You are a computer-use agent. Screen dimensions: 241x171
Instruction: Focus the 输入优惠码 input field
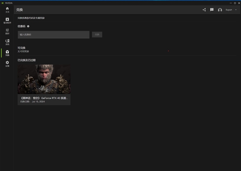click(53, 35)
